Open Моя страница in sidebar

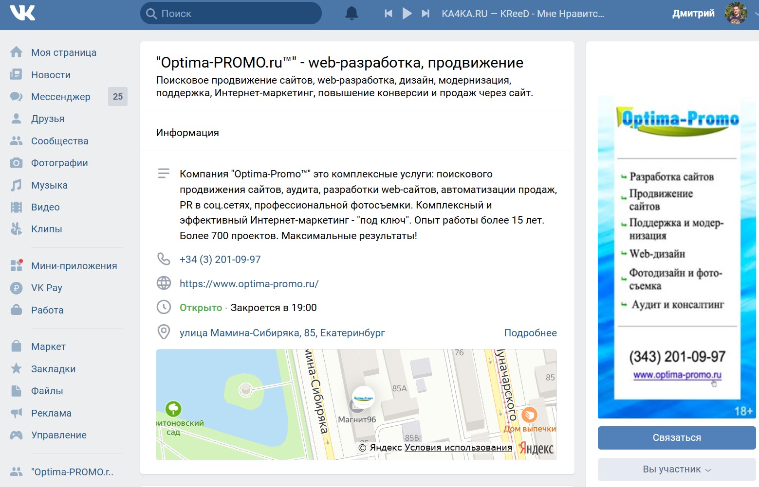click(63, 52)
